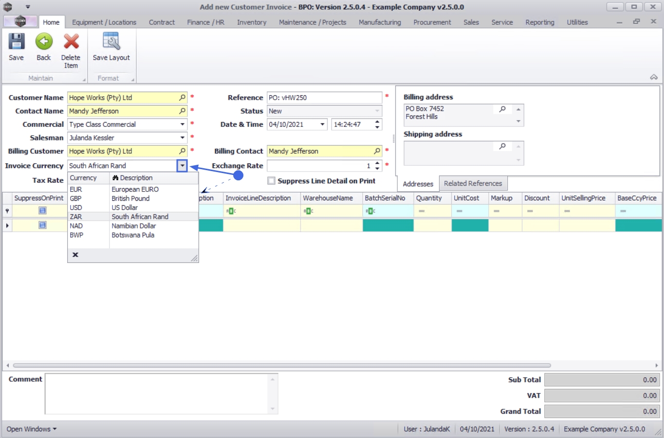Pick Namibian Dollar from currency list
Image resolution: width=664 pixels, height=438 pixels.
(x=133, y=226)
